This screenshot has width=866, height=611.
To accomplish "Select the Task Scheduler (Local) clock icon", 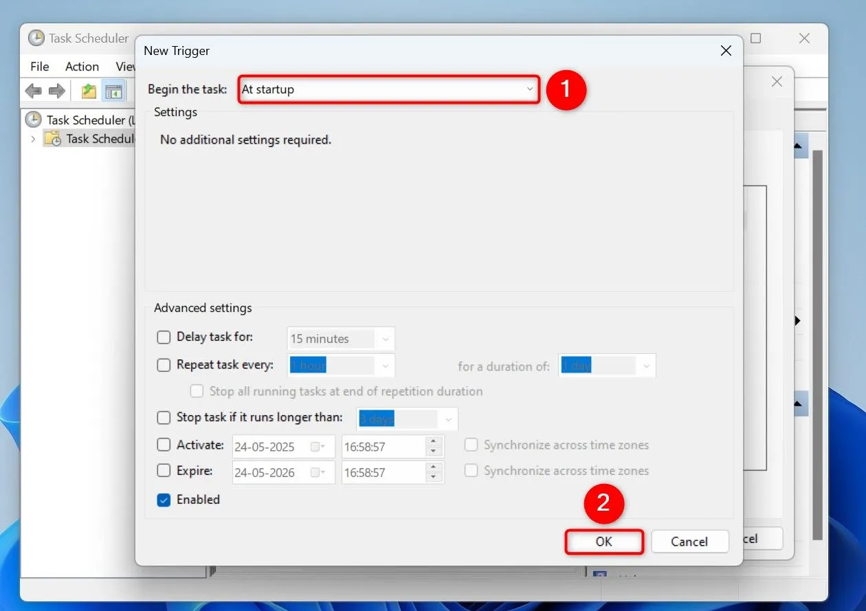I will tap(34, 119).
